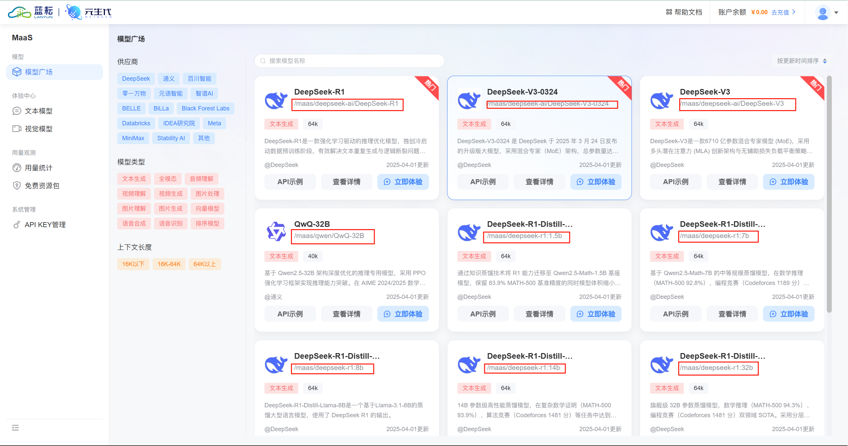Viewport: 848px width, 446px height.
Task: Open 文本模型 in sidebar menu
Action: (x=39, y=111)
